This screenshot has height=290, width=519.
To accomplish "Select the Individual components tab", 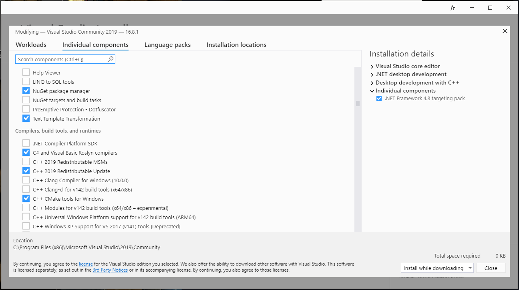I will [95, 45].
